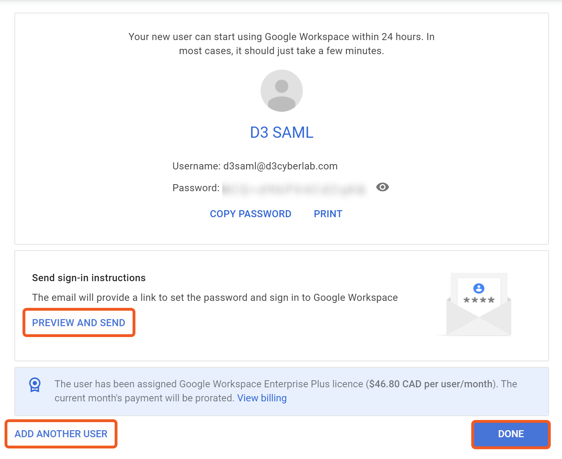Click the blurred password value
Viewport: 562px width, 459px height.
pos(295,189)
